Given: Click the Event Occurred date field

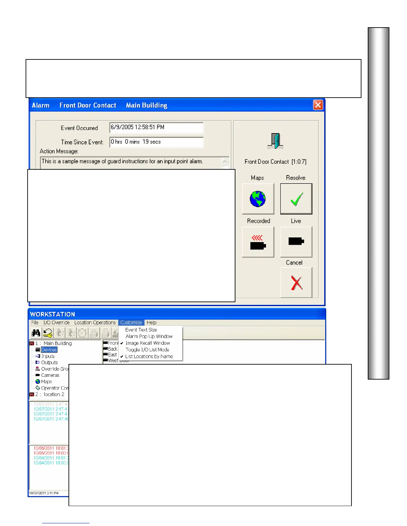Looking at the screenshot, I should pos(156,128).
